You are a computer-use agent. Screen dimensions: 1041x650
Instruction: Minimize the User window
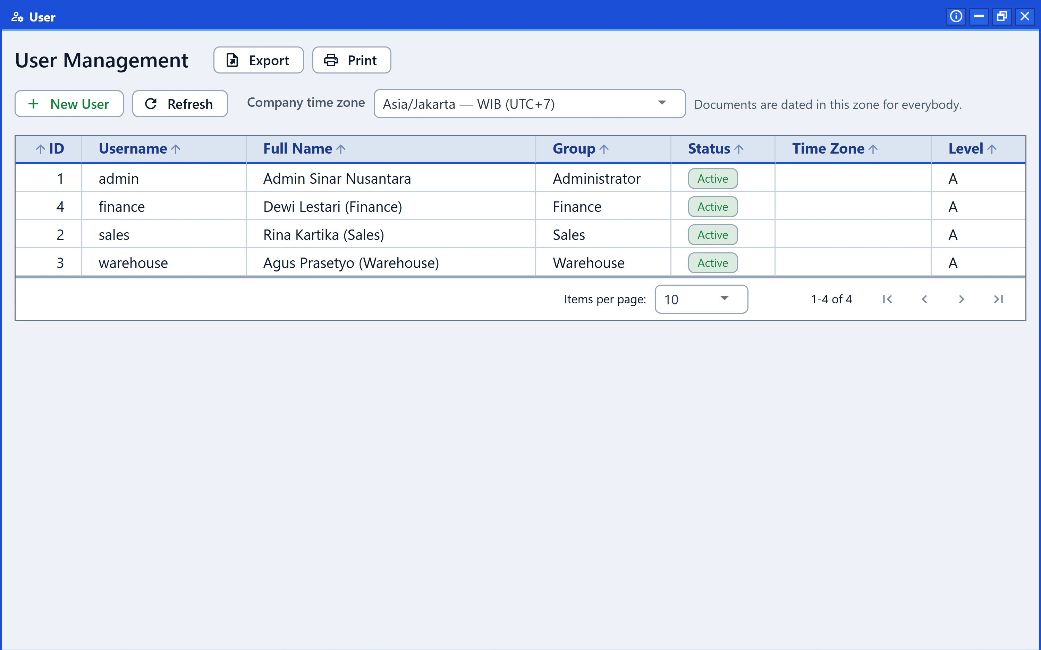979,16
